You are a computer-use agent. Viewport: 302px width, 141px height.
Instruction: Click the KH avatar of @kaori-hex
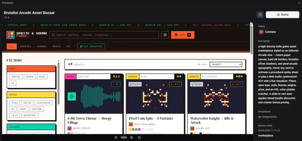coord(192,128)
